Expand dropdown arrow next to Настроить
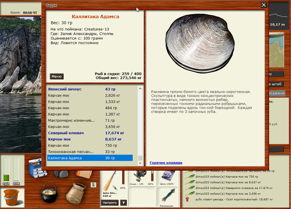This screenshot has height=209, width=291. tap(123, 203)
